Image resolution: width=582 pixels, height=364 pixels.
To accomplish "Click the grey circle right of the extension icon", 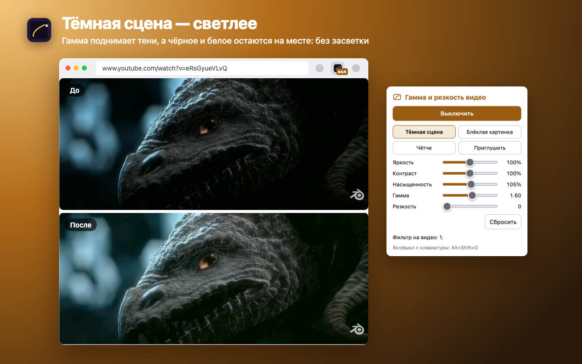I will click(356, 68).
